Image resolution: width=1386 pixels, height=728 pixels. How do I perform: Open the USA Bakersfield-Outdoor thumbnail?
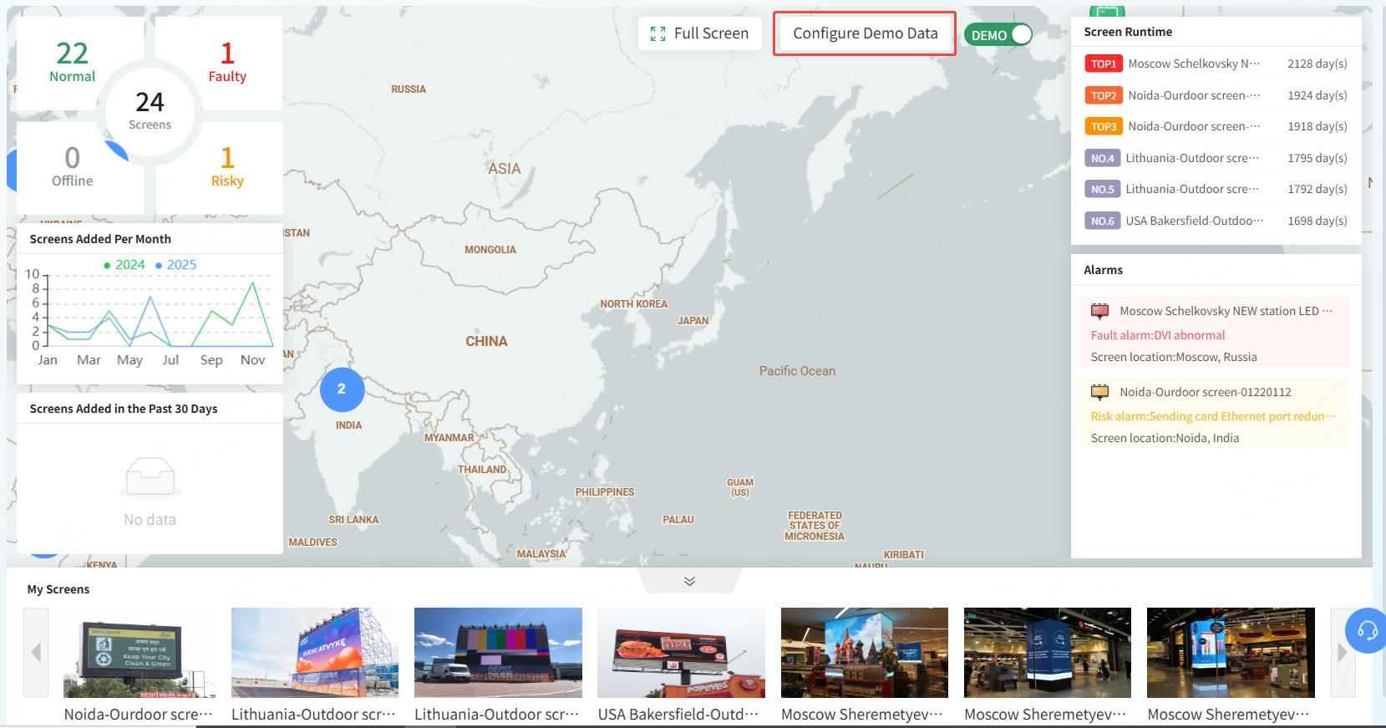coord(681,653)
